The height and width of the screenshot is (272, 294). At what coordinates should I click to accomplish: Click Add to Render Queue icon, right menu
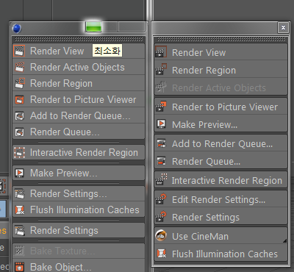(x=162, y=143)
